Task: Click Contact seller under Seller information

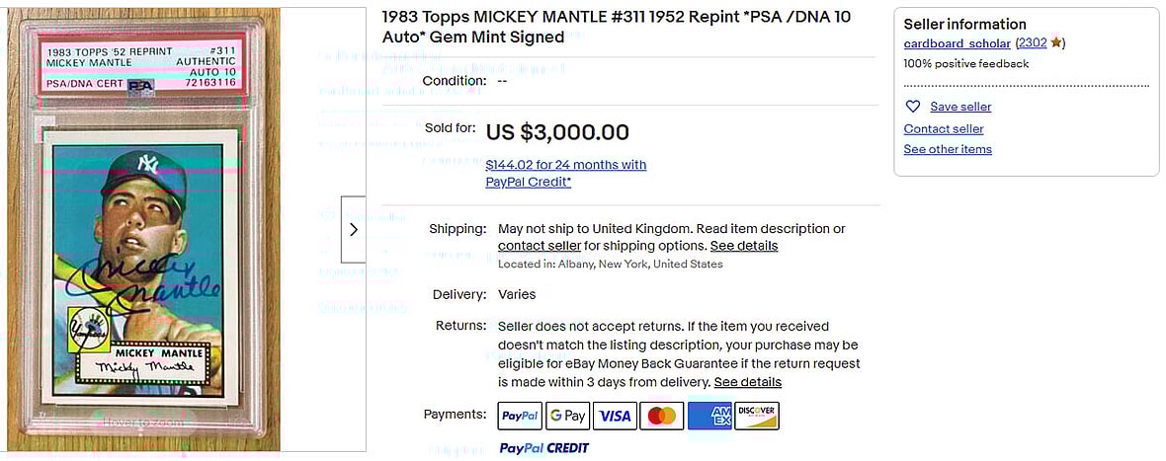Action: pos(944,129)
